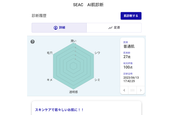
Task: Click the hexagon icon in the 詳細 tab
Action: point(56,28)
